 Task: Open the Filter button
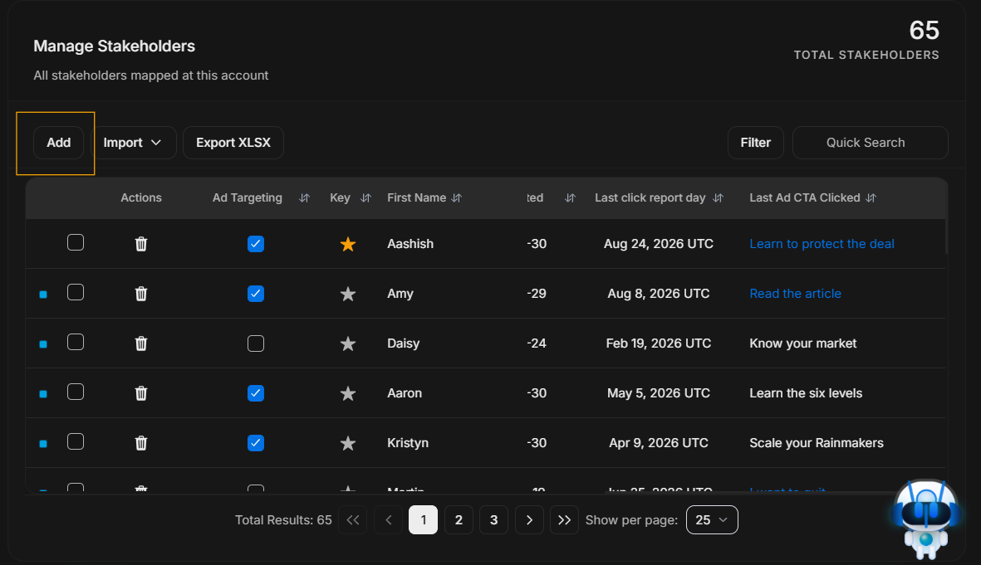[x=756, y=143]
